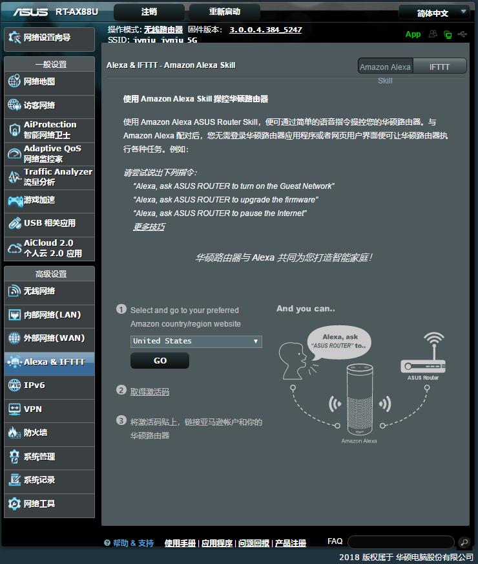Select the Network Tools gear icon
478x564 pixels.
click(14, 504)
